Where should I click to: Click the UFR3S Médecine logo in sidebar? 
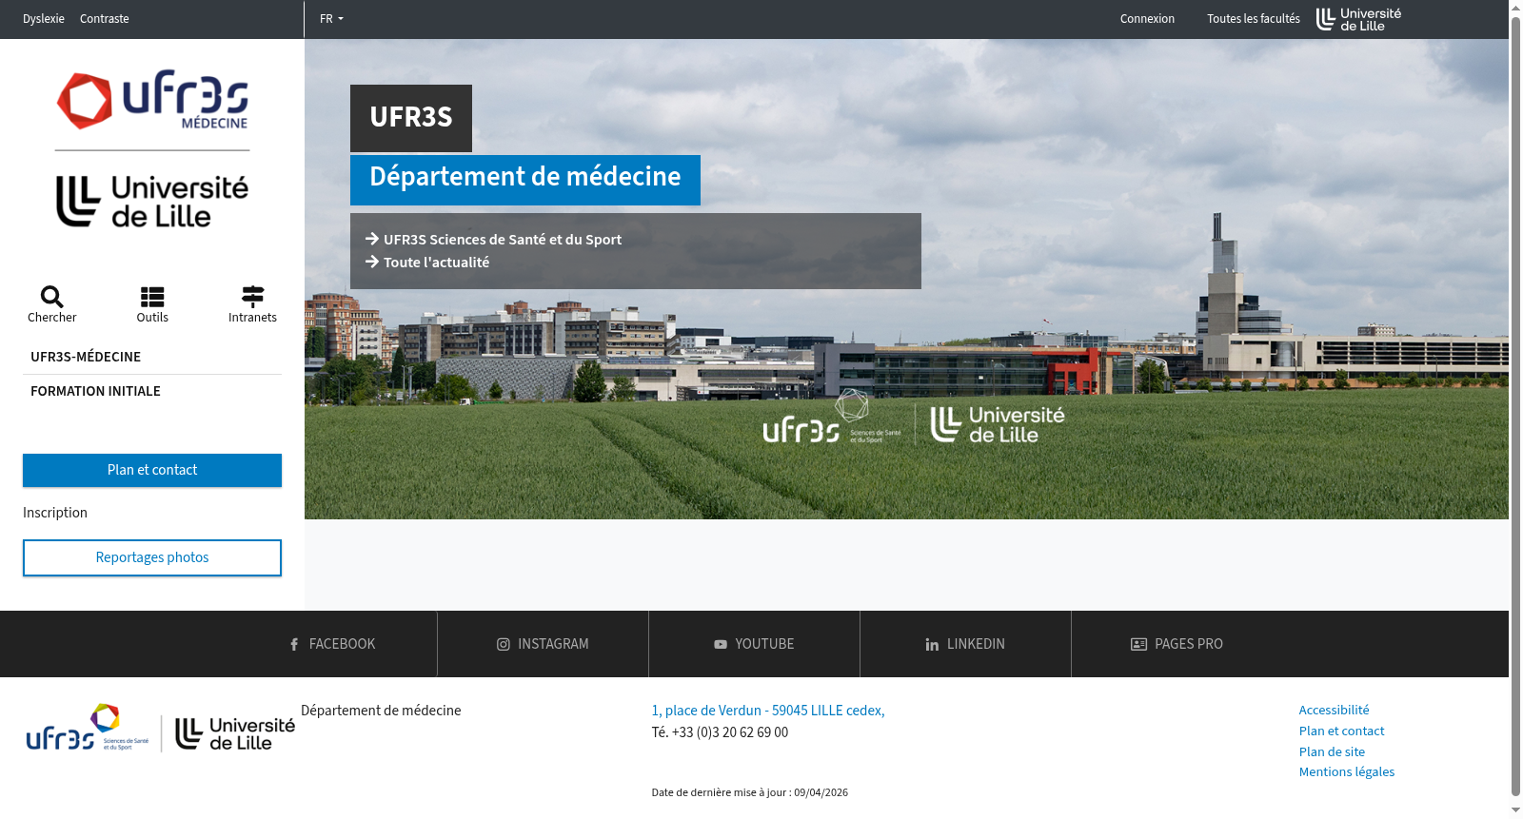click(152, 100)
